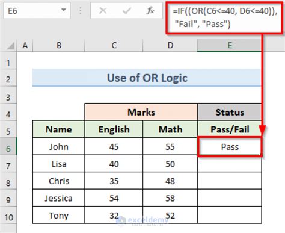Select Lisa's empty Pass/Fail cell
This screenshot has height=233, width=285.
coord(230,163)
